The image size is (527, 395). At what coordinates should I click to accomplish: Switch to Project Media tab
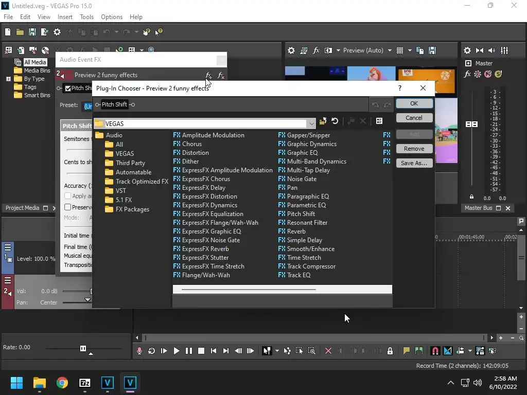[x=22, y=208]
